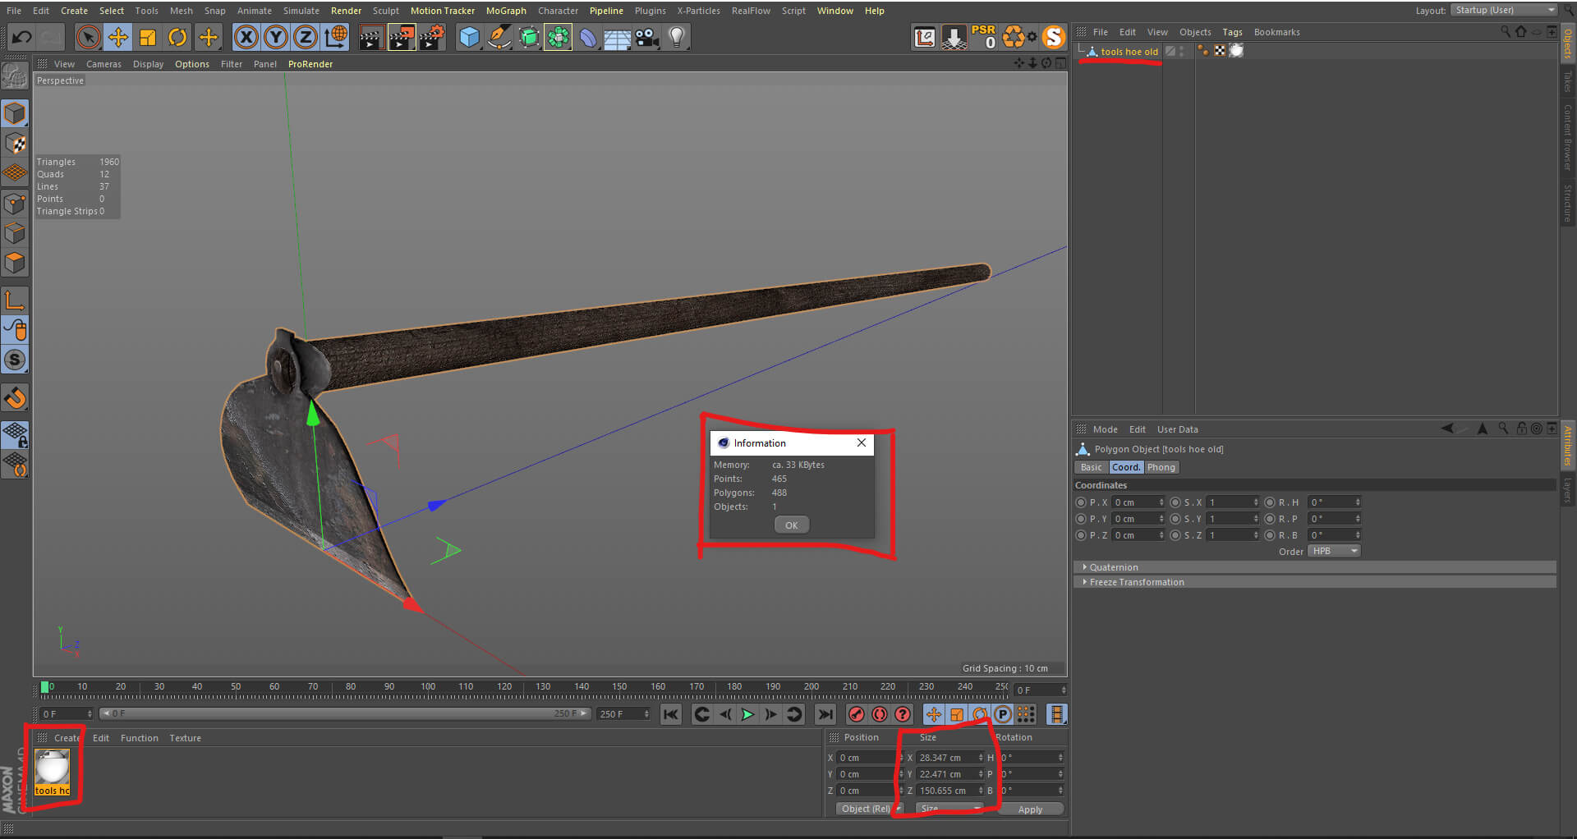Toggle X-axis lock
The image size is (1577, 839).
coord(246,37)
